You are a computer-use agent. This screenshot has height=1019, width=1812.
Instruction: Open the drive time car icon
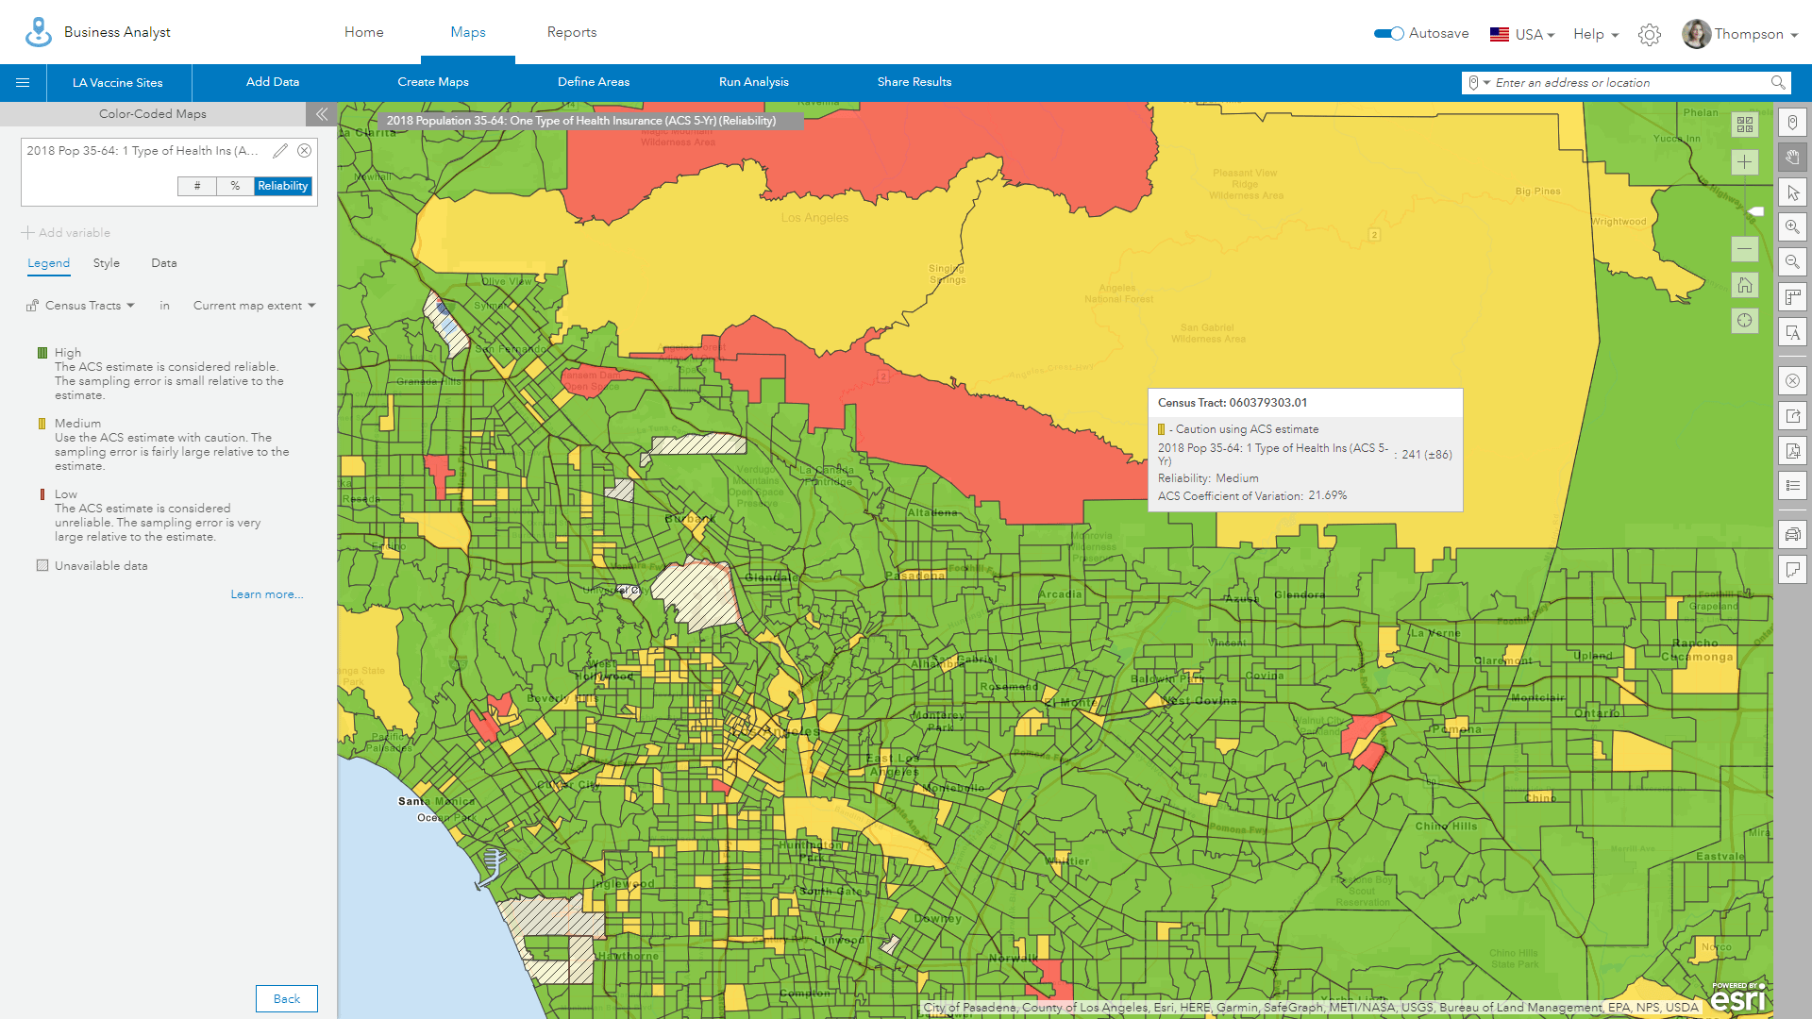(1792, 534)
